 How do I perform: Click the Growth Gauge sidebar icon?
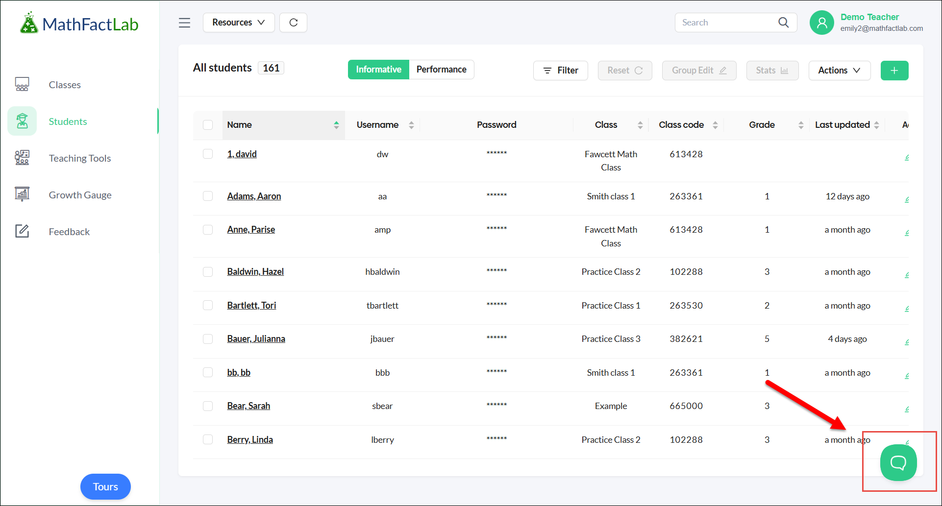[22, 194]
